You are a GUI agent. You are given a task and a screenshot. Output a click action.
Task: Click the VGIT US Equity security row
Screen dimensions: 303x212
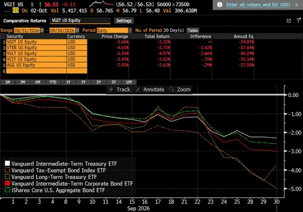click(36, 42)
